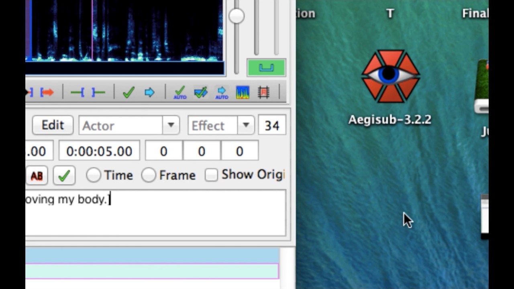This screenshot has width=514, height=289.
Task: Toggle spectrum analyzer mode icon
Action: click(x=243, y=93)
